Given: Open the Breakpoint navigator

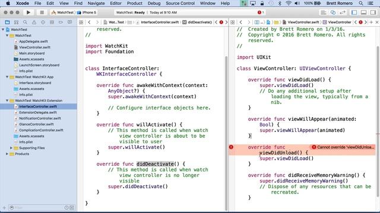Looking at the screenshot, I should tap(61, 22).
